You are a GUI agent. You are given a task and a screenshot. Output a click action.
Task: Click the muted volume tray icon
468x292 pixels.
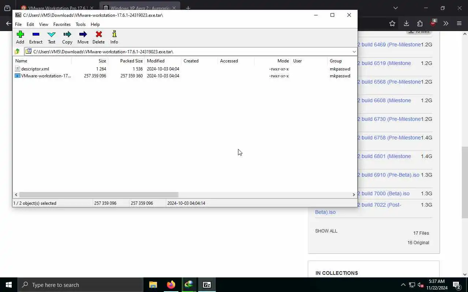421,285
